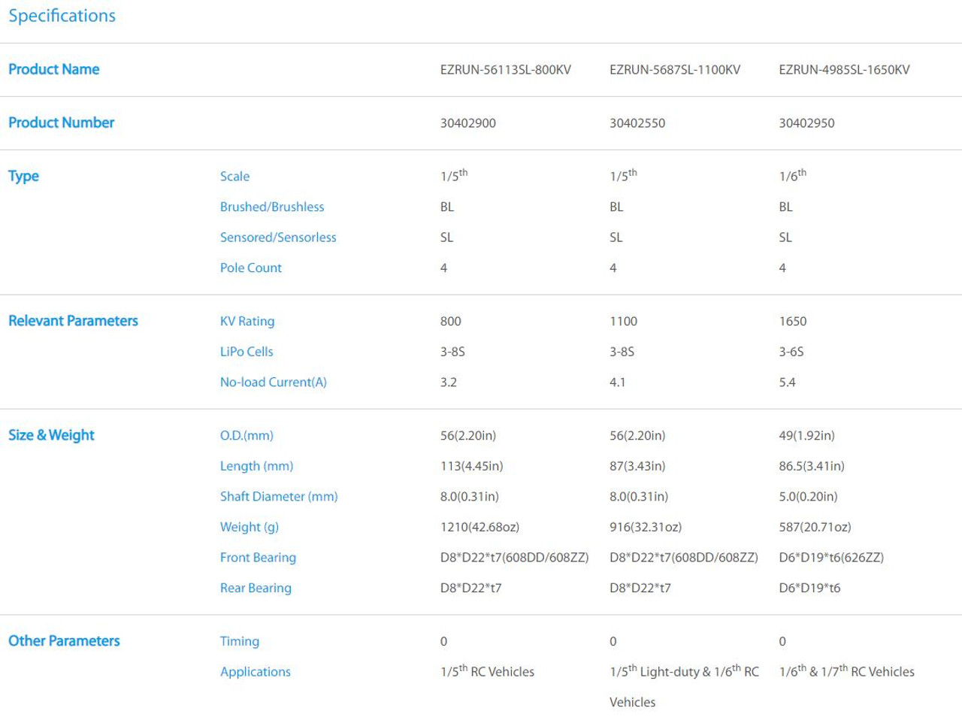Click the Sensored/Sensorless parameter label
Screen dimensions: 962x726
pos(278,237)
